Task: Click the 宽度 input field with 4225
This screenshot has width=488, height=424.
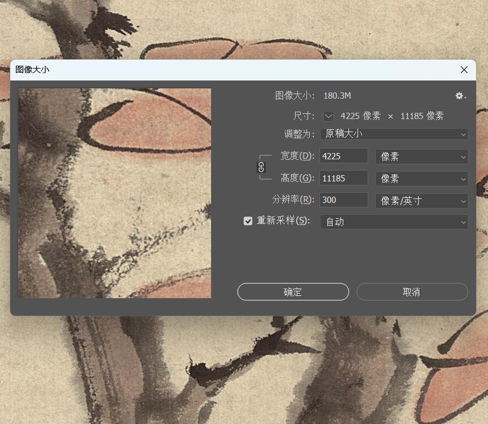Action: pyautogui.click(x=344, y=156)
